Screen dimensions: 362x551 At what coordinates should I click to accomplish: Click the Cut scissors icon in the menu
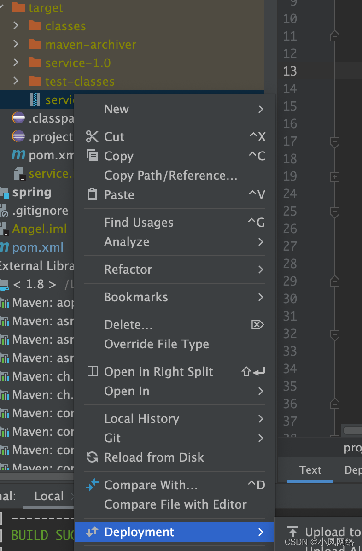pos(92,136)
